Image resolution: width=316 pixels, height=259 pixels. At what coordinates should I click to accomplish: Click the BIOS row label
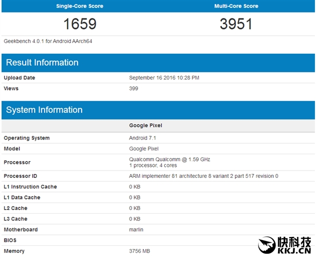(x=11, y=240)
